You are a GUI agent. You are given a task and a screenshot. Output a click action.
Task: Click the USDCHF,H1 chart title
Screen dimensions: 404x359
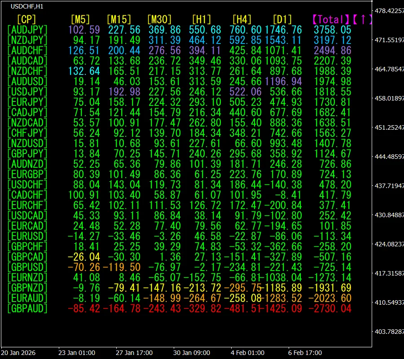[27, 6]
